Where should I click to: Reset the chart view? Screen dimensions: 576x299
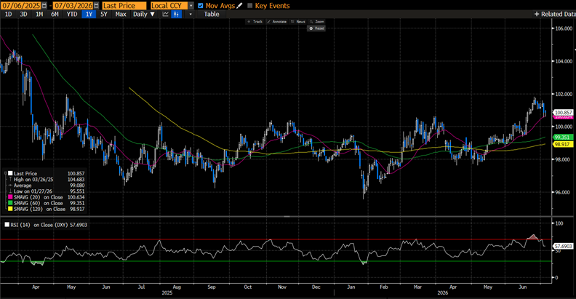pos(316,28)
